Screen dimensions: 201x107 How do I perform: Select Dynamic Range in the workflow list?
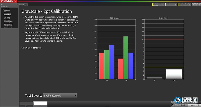pyautogui.click(x=8, y=13)
